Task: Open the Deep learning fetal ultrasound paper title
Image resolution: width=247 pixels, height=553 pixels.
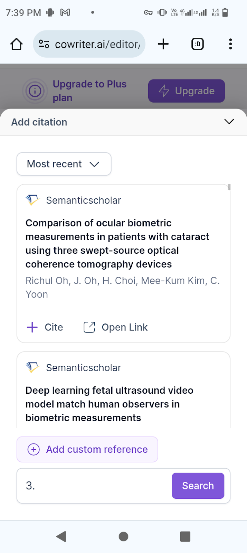Action: click(110, 404)
